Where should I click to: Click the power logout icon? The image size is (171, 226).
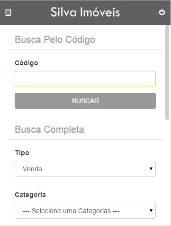click(x=162, y=12)
